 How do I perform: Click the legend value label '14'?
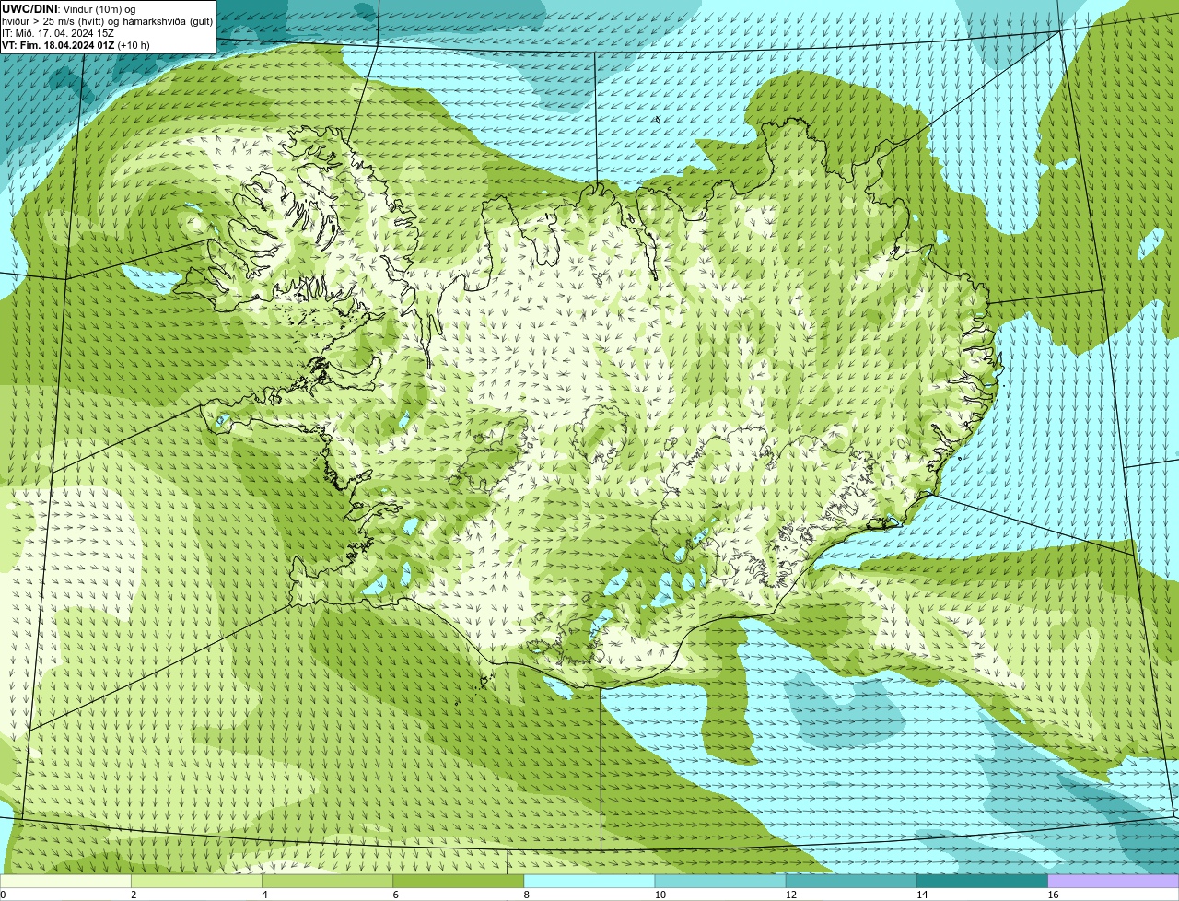[x=921, y=895]
